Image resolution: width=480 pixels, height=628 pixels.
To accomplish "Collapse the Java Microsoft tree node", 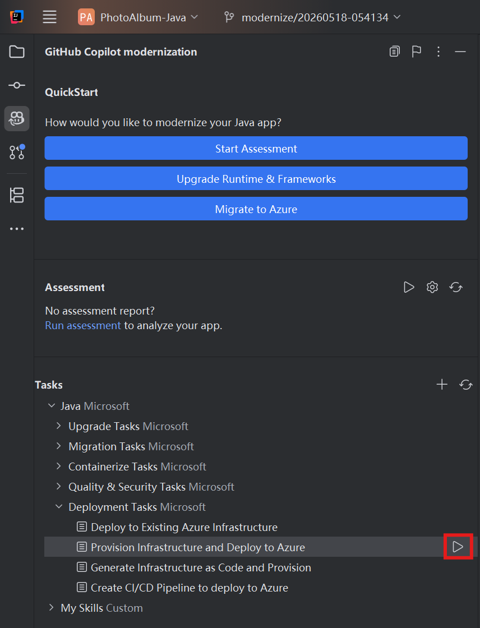I will click(x=51, y=406).
